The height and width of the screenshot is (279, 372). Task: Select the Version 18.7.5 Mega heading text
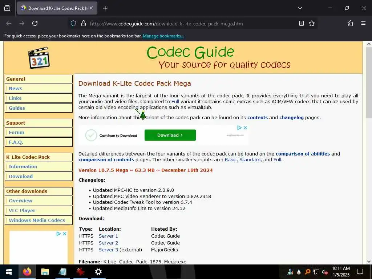[145, 170]
